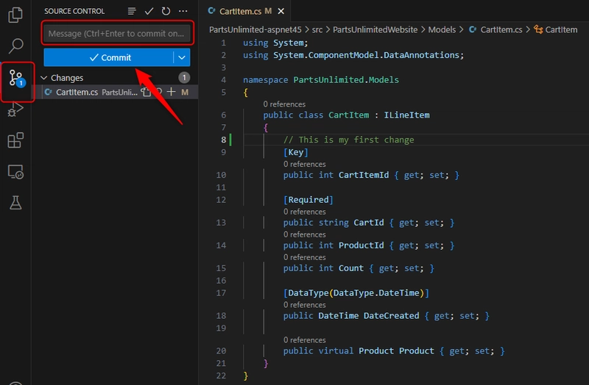
Task: Click 'System.ComponentModel.DataAnnotations' on line 2
Action: [x=366, y=55]
